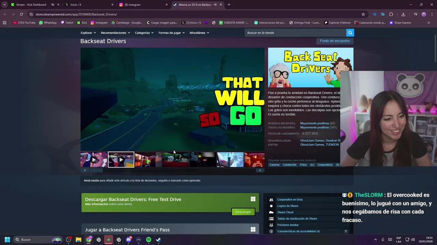Open the Cooperativo en línea feature
The image size is (437, 245).
(x=290, y=200)
